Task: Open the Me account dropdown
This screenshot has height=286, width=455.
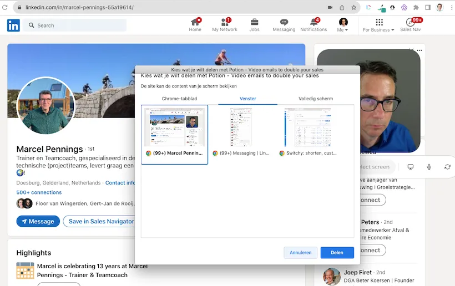Action: (x=343, y=25)
